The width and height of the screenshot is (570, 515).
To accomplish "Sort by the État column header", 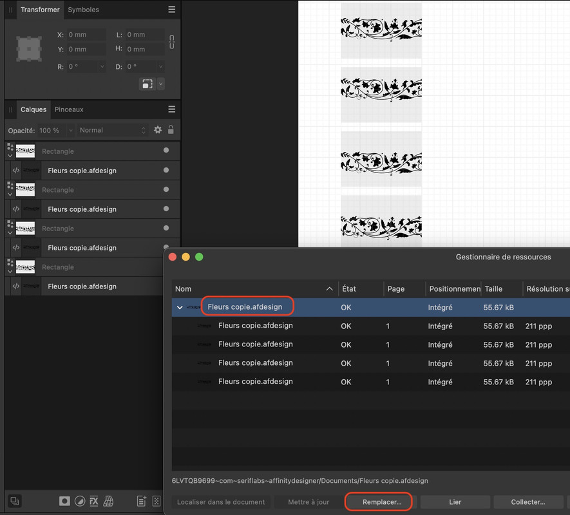I will [361, 289].
